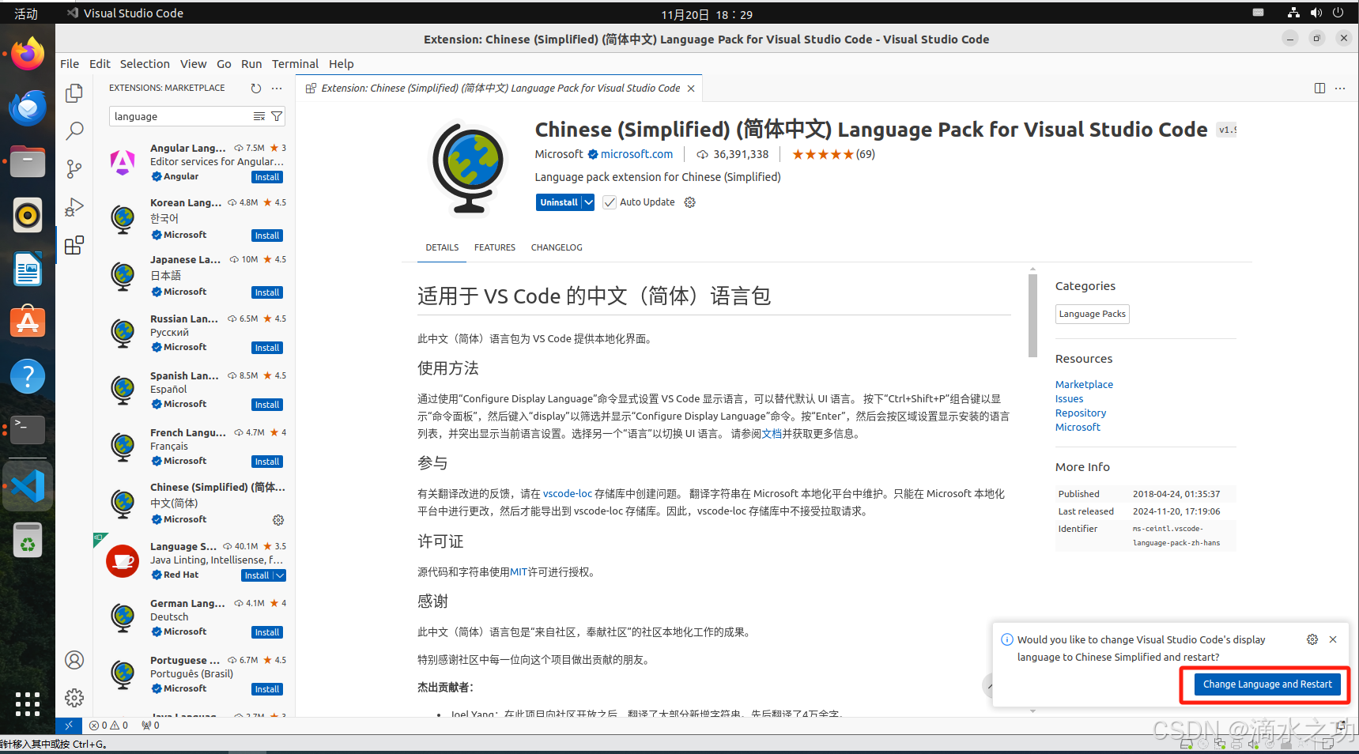Image resolution: width=1359 pixels, height=754 pixels.
Task: Open the editor's more actions menu
Action: click(1340, 89)
